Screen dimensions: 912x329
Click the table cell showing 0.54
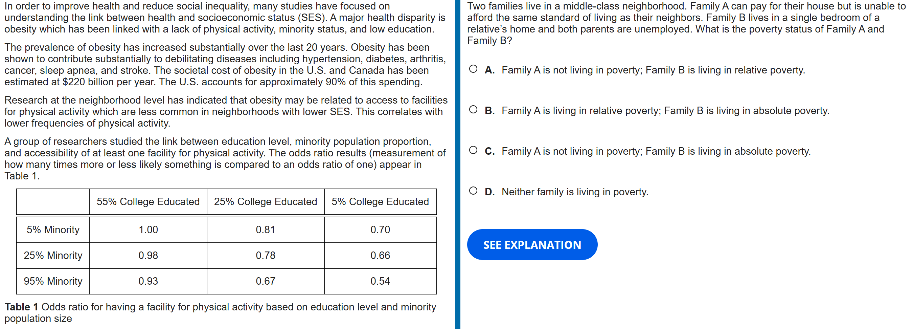(x=380, y=281)
